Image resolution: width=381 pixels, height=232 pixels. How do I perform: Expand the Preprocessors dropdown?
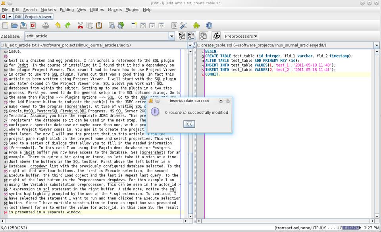point(241,36)
